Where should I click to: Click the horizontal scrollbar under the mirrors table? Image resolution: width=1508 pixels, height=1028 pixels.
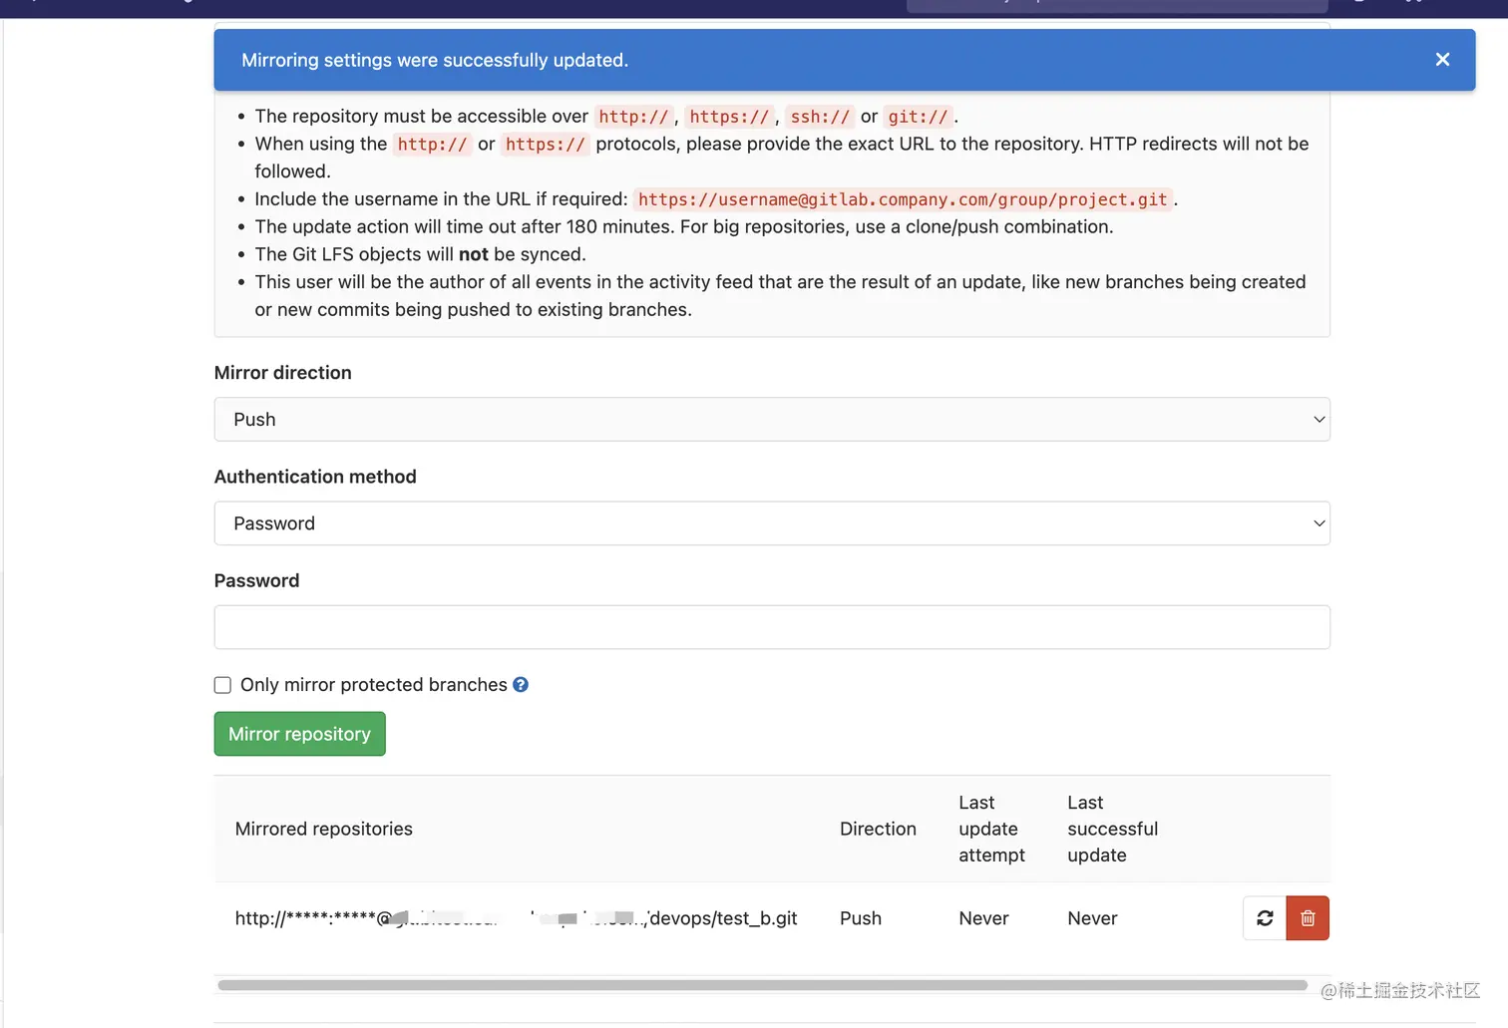pyautogui.click(x=762, y=985)
